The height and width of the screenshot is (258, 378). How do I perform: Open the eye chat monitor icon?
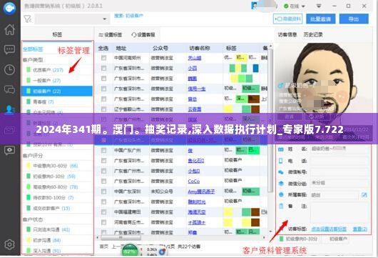pos(10,150)
